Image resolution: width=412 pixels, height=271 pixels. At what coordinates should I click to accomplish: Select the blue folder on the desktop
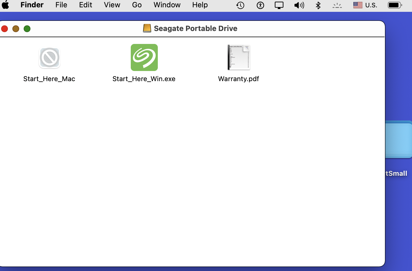point(398,139)
